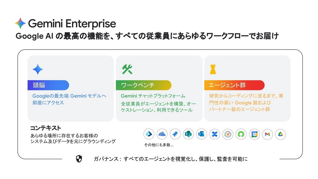Click the SharePoint icon
Screen dimensions: 318x179
[188, 134]
